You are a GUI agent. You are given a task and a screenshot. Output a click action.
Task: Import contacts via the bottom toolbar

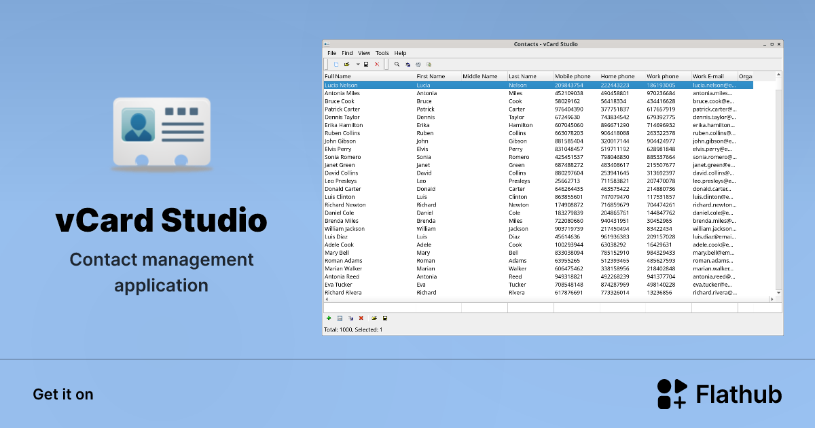374,318
